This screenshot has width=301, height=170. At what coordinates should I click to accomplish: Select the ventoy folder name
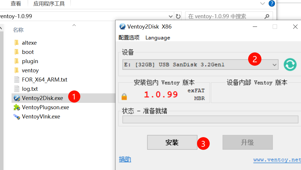30,71
